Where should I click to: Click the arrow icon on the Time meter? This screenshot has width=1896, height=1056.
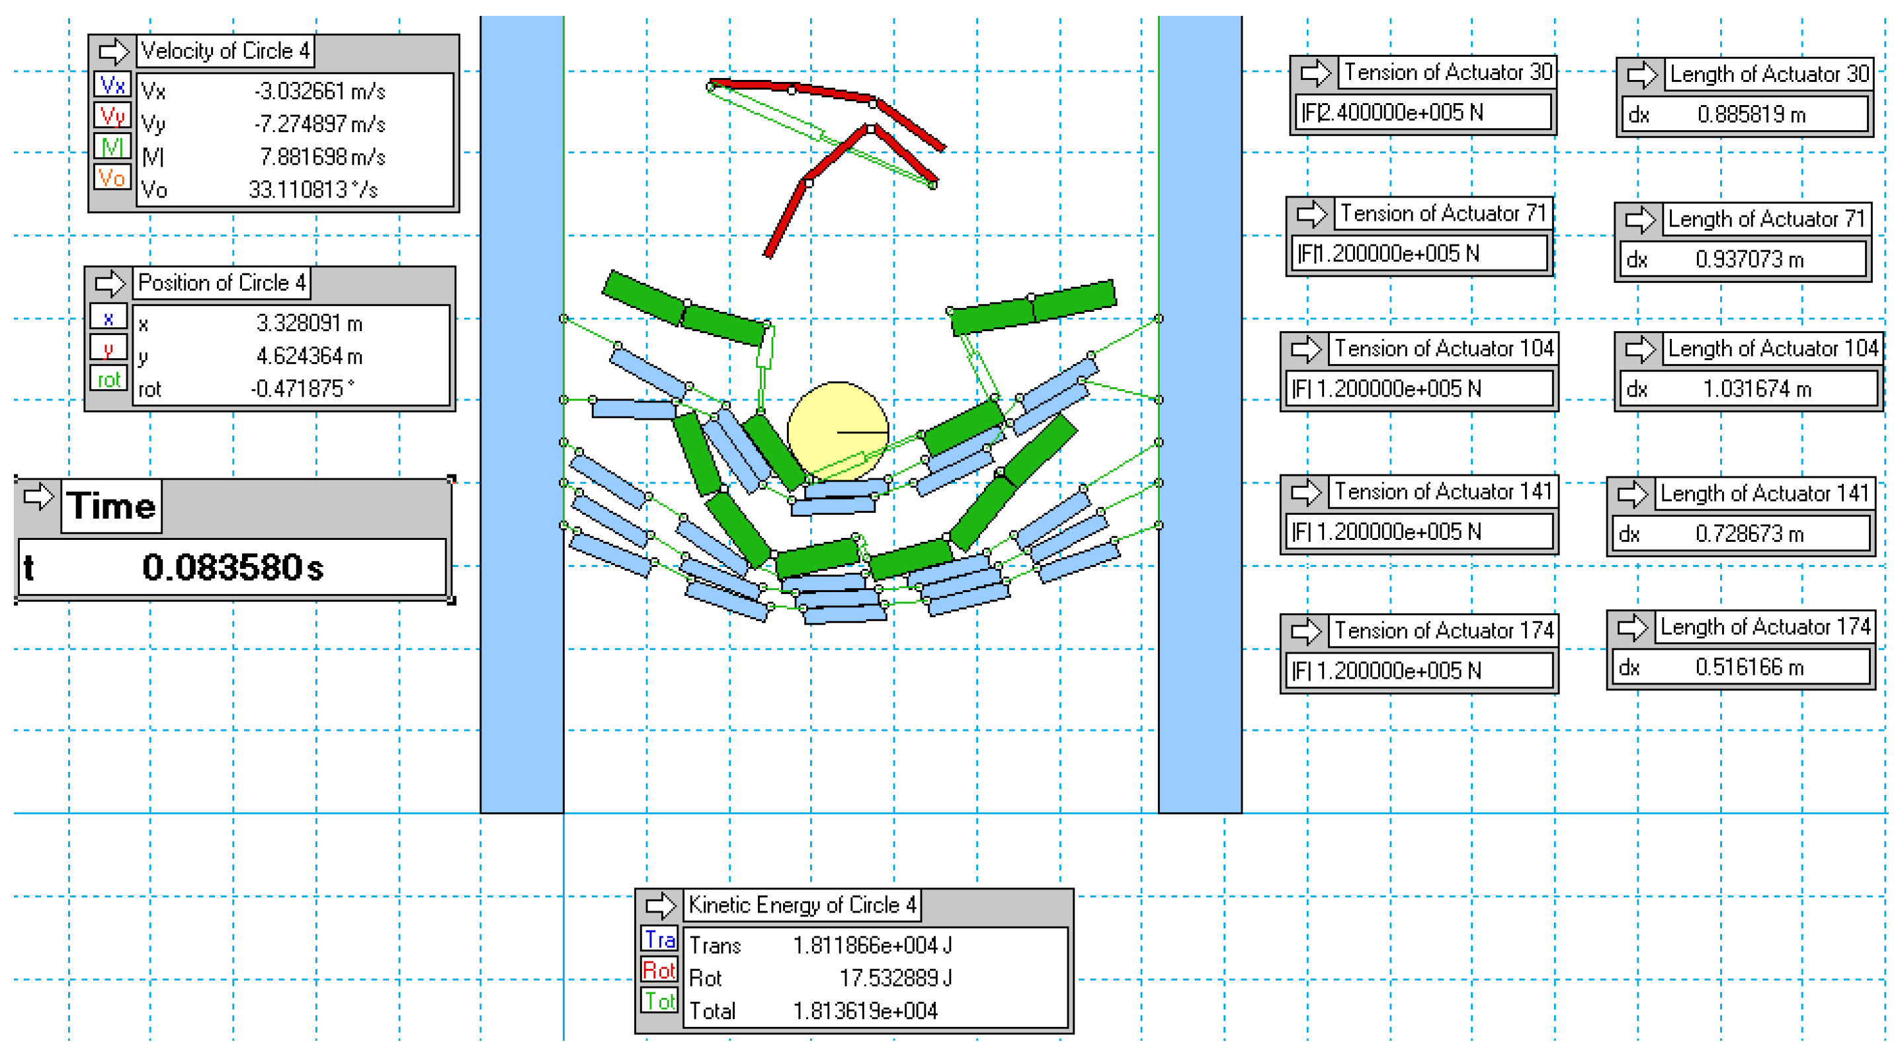tap(38, 497)
